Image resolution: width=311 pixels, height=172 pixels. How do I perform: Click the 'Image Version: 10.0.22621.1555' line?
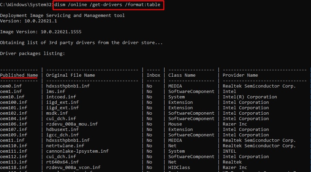pyautogui.click(x=41, y=32)
